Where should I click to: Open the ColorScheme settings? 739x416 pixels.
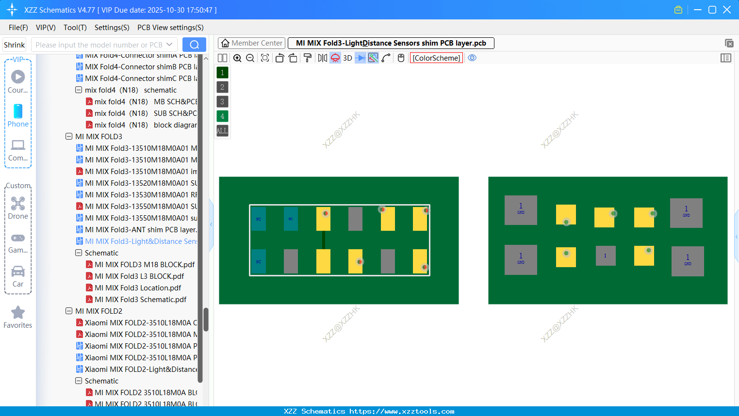click(436, 58)
